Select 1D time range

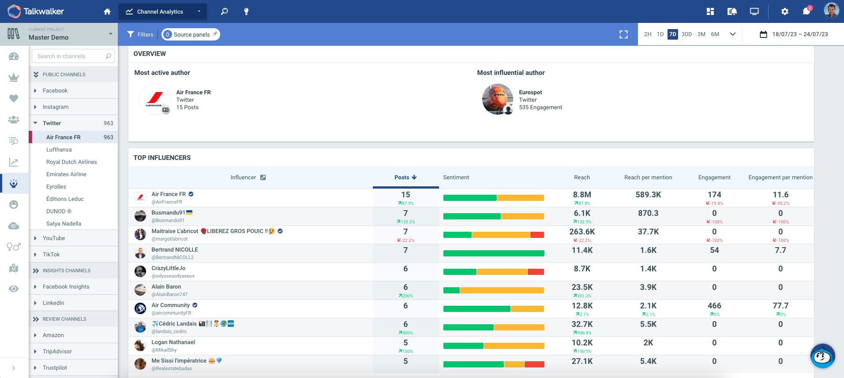(660, 34)
